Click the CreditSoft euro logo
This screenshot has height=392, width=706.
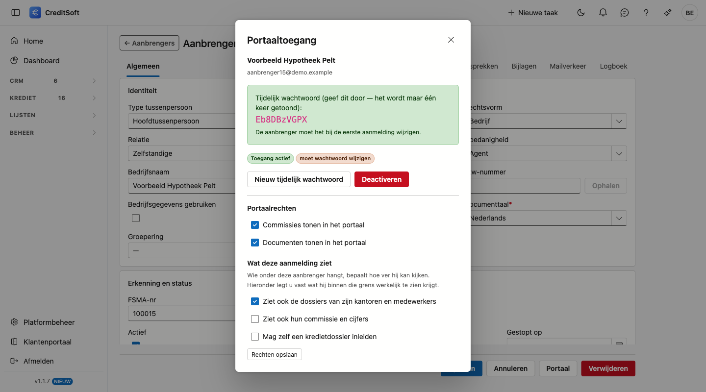[35, 13]
